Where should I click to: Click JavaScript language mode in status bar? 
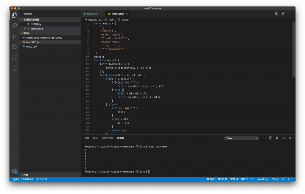(x=263, y=179)
